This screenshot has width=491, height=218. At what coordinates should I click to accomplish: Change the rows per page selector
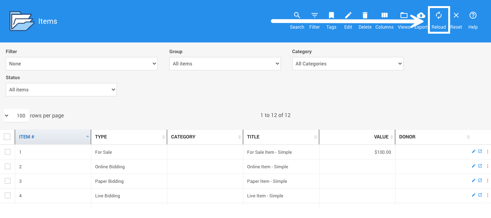click(16, 116)
